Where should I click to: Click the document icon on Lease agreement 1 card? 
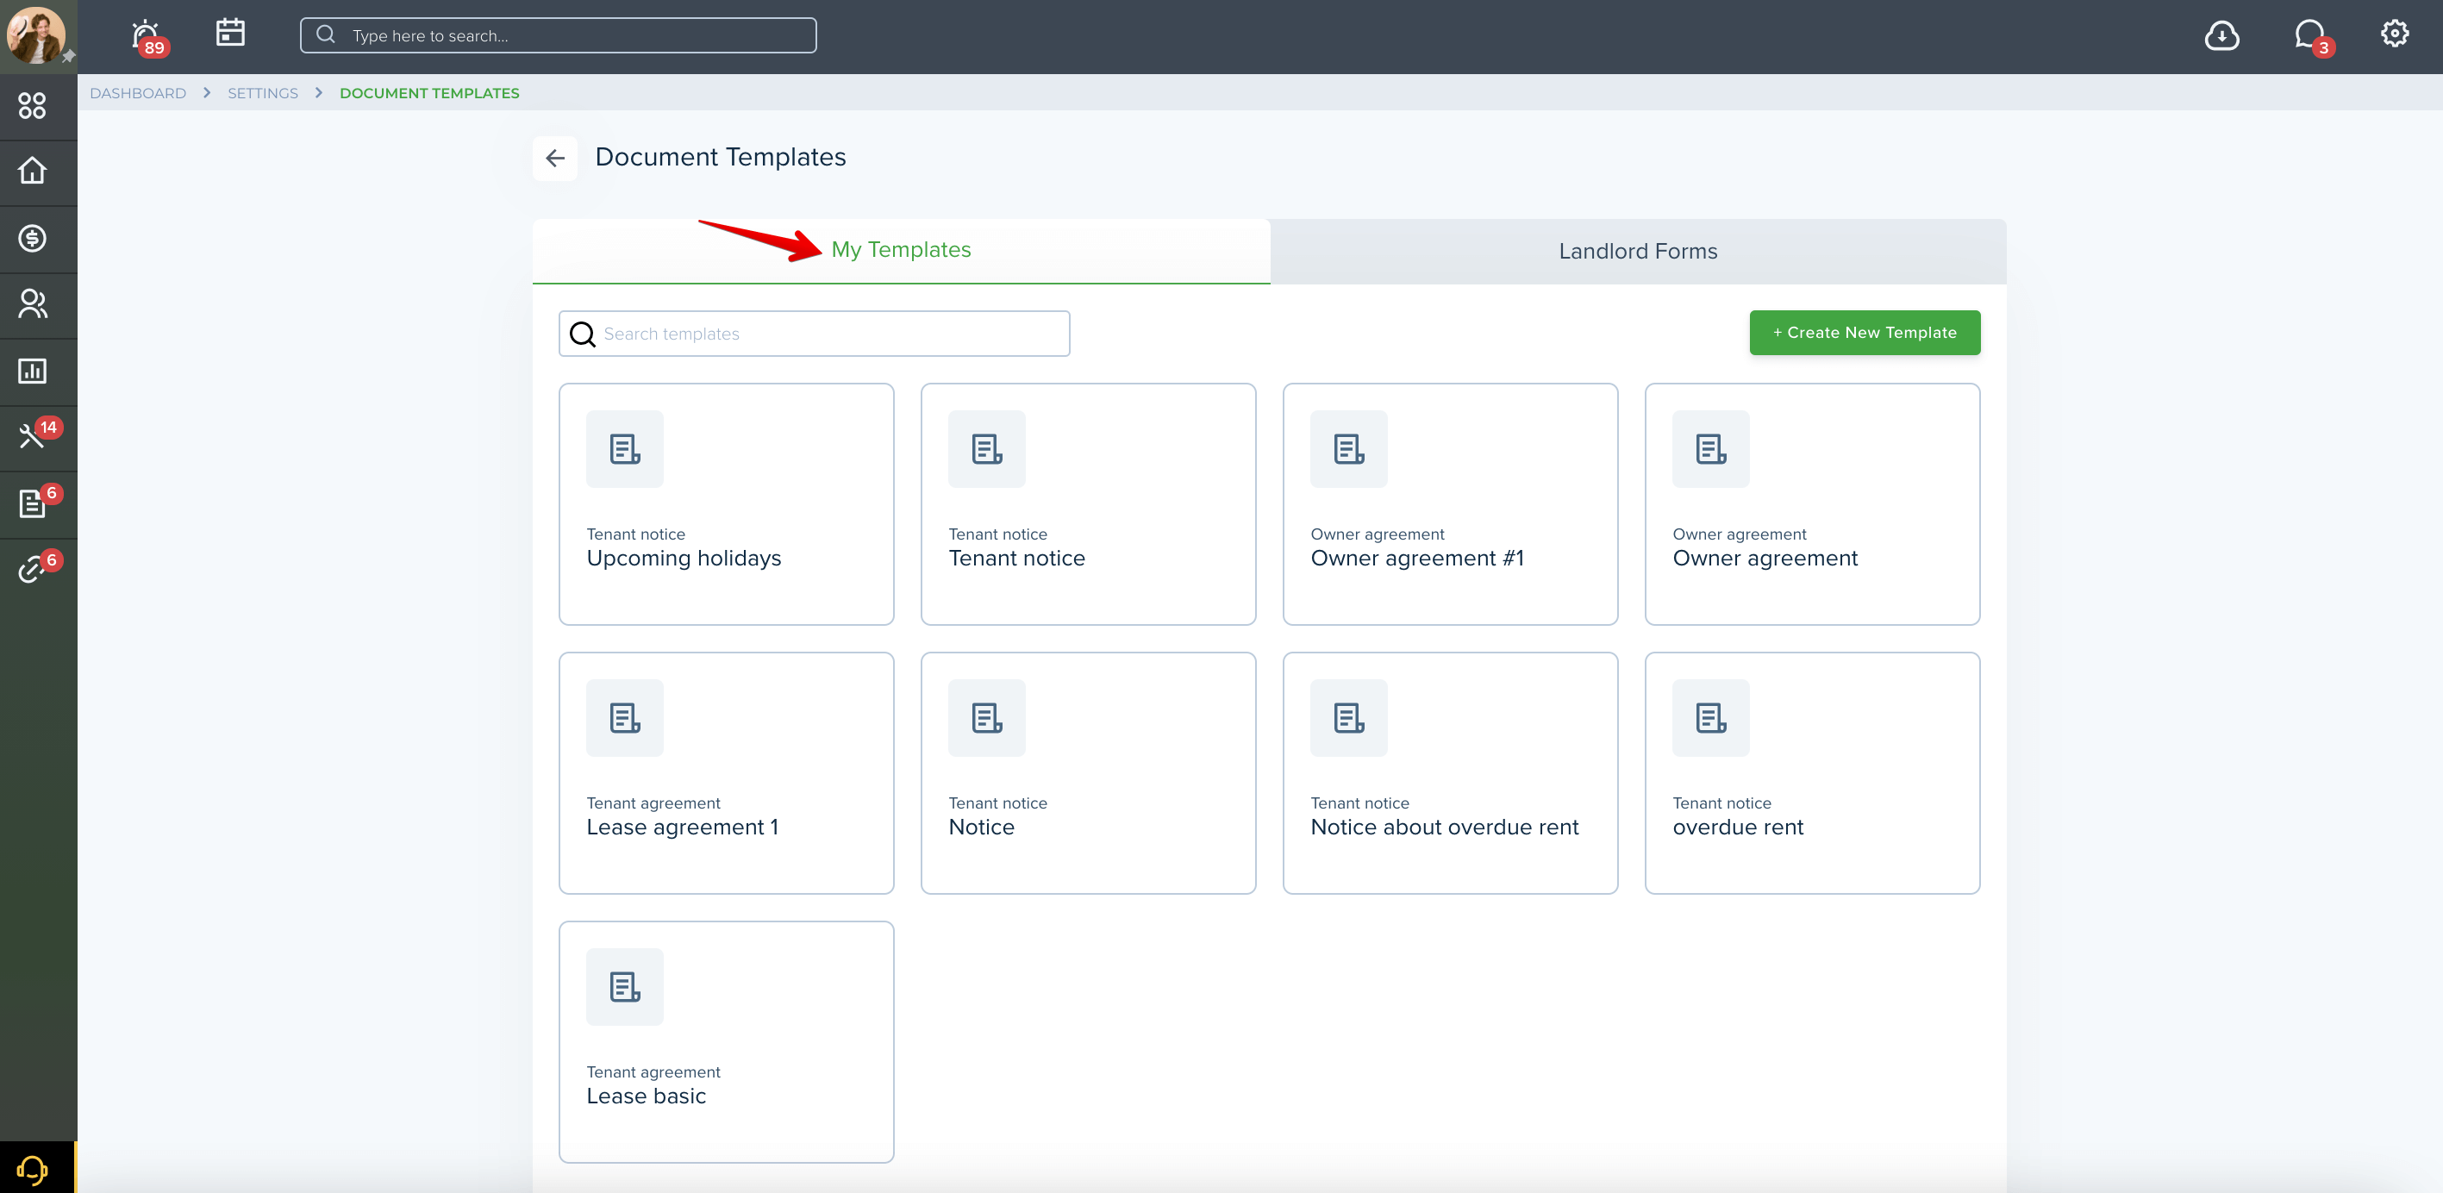click(x=625, y=718)
